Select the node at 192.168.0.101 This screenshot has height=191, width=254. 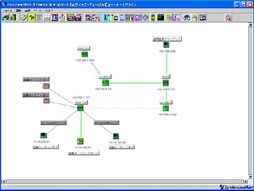166,83
